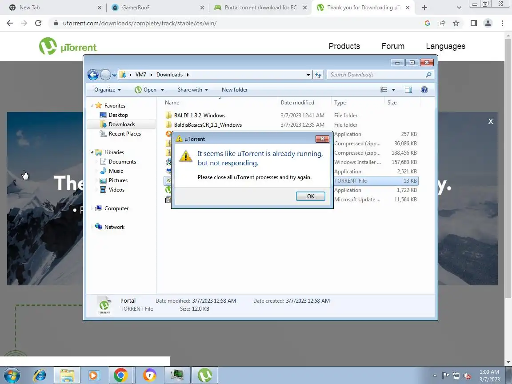Open the view options dropdown arrow
The height and width of the screenshot is (384, 512).
[393, 90]
